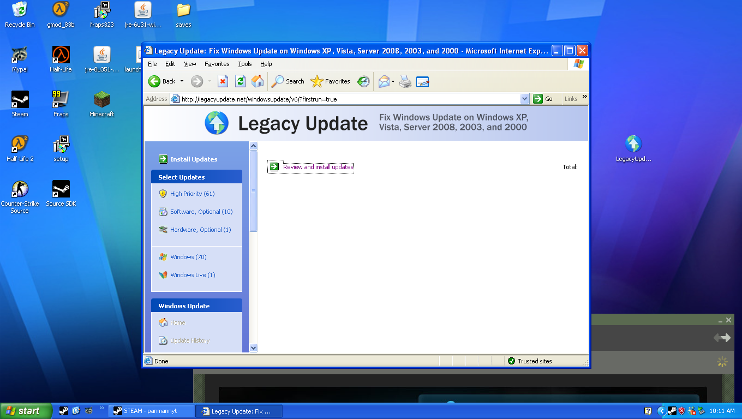The width and height of the screenshot is (742, 419).
Task: Open Mail via the envelope icon
Action: coord(384,81)
